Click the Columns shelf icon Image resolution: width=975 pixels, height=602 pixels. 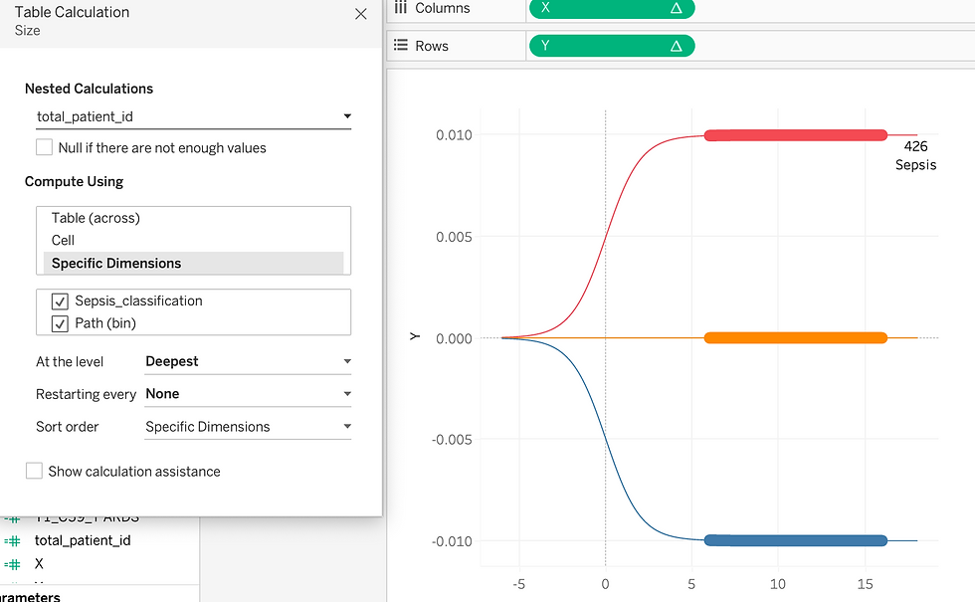[x=400, y=8]
